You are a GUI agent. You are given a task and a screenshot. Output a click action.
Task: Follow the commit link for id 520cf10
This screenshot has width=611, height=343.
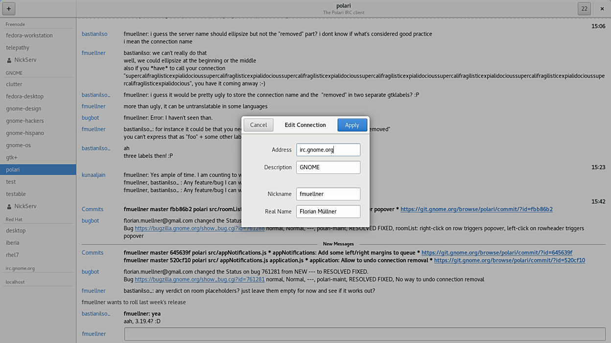click(x=509, y=260)
